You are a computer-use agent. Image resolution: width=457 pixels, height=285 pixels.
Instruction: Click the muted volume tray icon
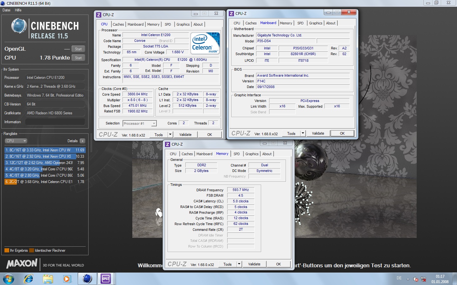point(416,279)
